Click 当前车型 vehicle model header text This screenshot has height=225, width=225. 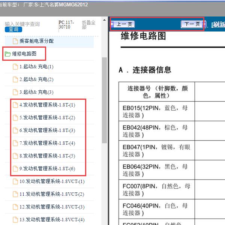[x=43, y=5]
